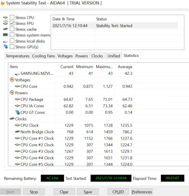Select the Unified tab

(x=114, y=56)
